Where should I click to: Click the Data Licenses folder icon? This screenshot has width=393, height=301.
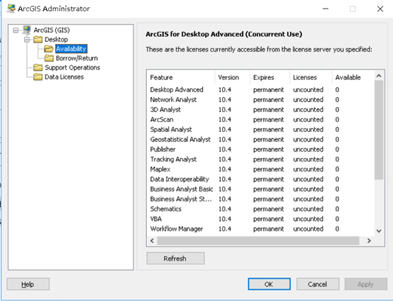tap(38, 76)
